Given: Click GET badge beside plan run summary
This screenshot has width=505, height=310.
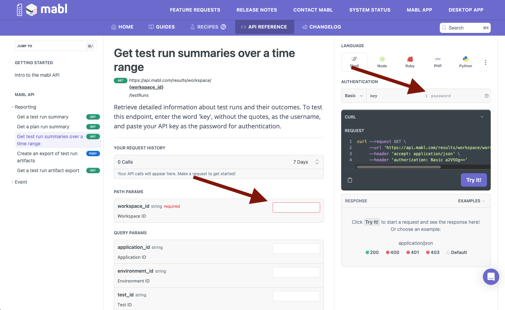Looking at the screenshot, I should (x=93, y=127).
